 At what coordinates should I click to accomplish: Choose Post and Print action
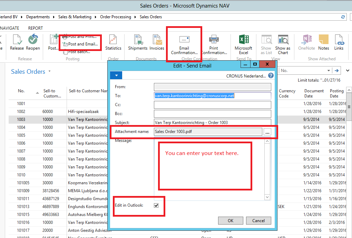(x=80, y=37)
